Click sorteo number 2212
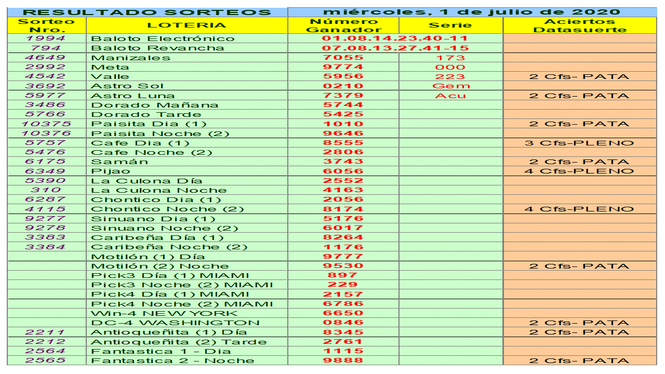This screenshot has width=665, height=374. (x=46, y=342)
